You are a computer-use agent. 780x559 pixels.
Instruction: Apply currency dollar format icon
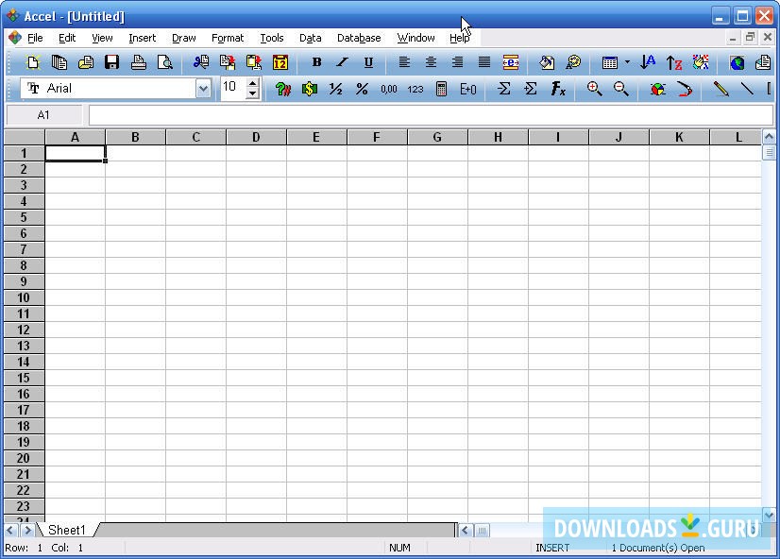[x=310, y=89]
